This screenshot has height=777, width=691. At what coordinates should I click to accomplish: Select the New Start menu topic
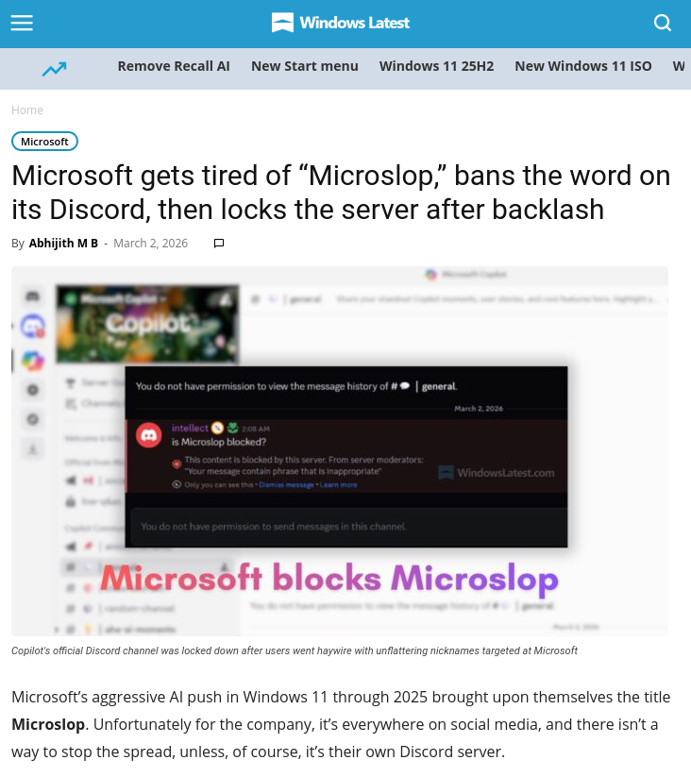[x=305, y=66]
